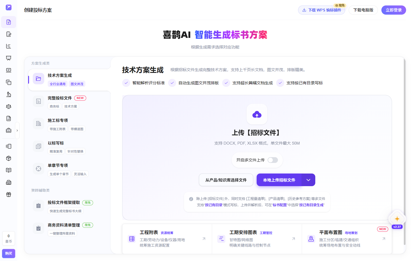Viewport: 413px width, 261px height.
Task: Click the presentation board sidebar icon
Action: pos(9,58)
